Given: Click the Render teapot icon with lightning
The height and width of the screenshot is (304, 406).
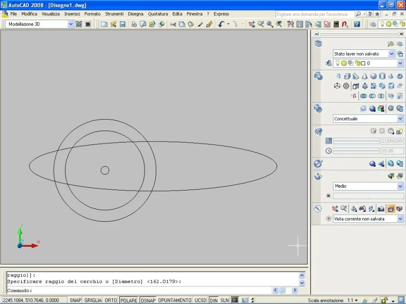Looking at the screenshot, I should tap(391, 176).
